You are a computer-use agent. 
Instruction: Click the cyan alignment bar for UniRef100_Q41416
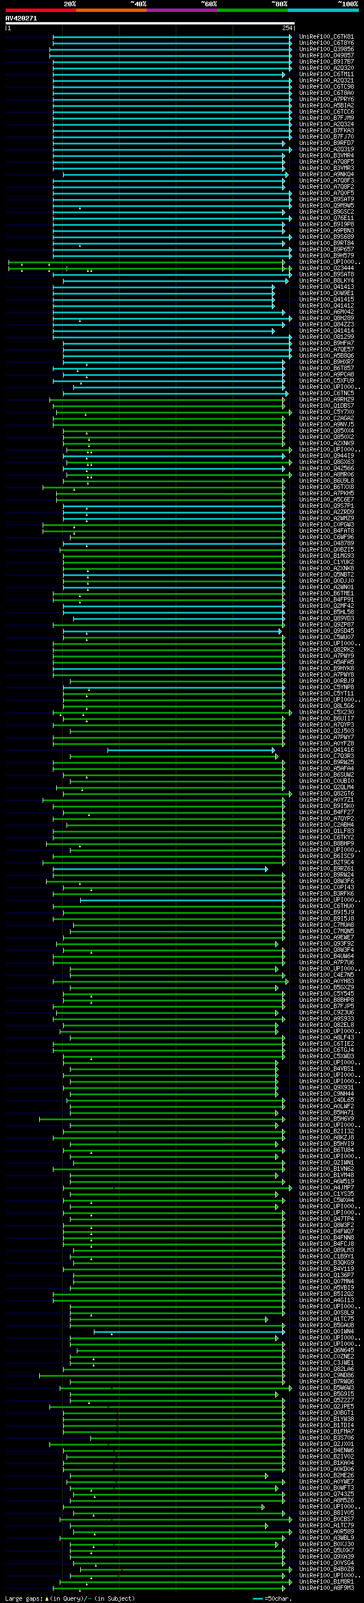192,750
